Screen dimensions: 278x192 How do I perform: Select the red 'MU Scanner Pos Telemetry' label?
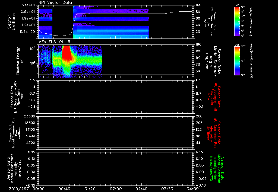[213, 133]
